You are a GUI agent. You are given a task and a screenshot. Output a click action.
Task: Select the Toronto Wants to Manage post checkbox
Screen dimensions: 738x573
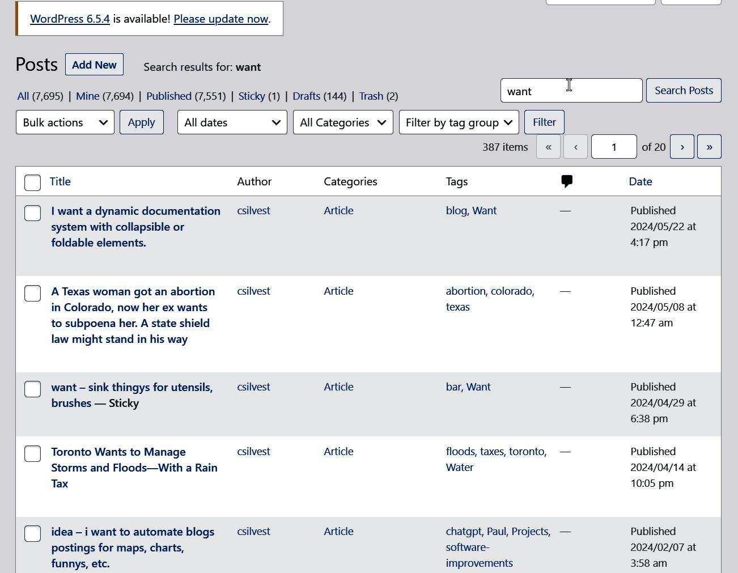click(33, 453)
